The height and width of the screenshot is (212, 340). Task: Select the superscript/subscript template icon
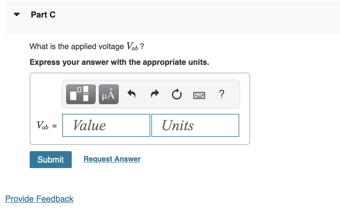coord(81,94)
